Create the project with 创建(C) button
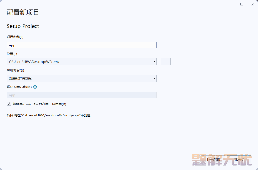This screenshot has height=170, width=258. [x=239, y=159]
